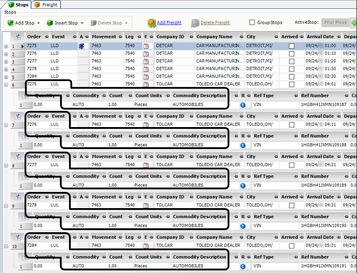
Task: Expand stop row 1
Action: [x=6, y=46]
